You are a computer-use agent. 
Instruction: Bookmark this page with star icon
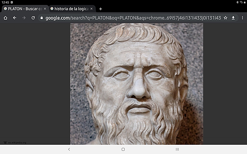[x=225, y=18]
